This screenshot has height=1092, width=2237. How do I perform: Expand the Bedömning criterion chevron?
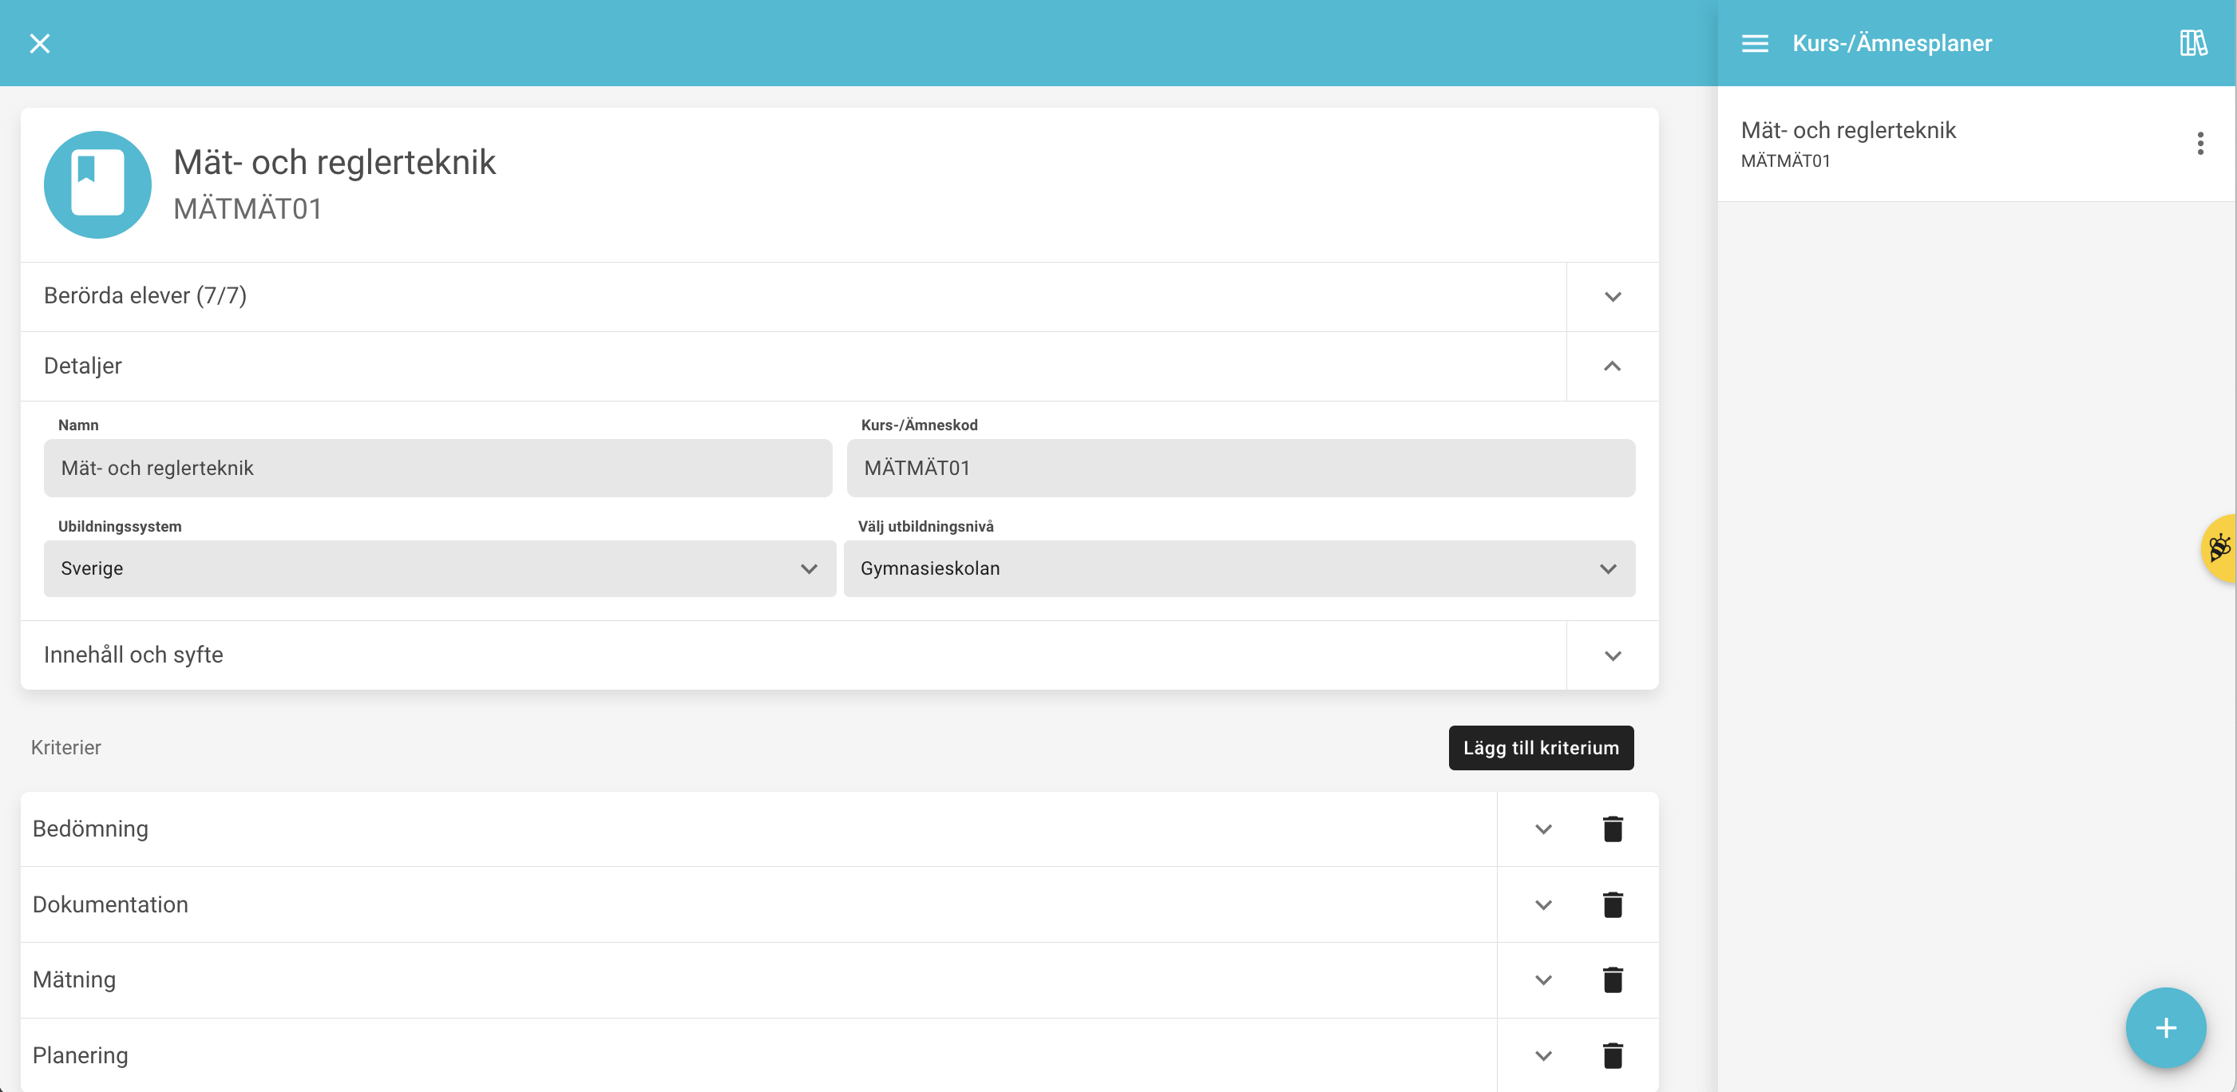pyautogui.click(x=1542, y=829)
